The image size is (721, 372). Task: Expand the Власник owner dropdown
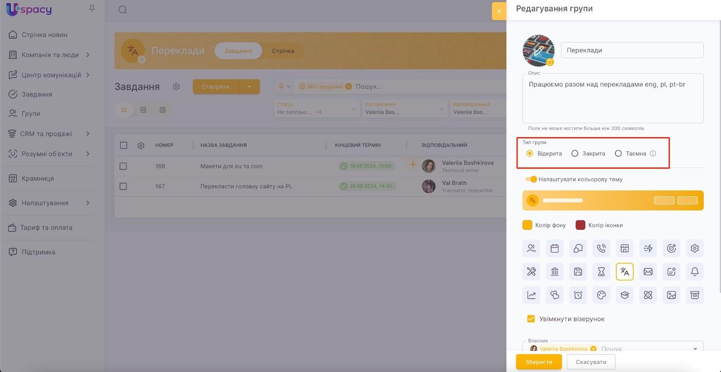[x=695, y=349]
